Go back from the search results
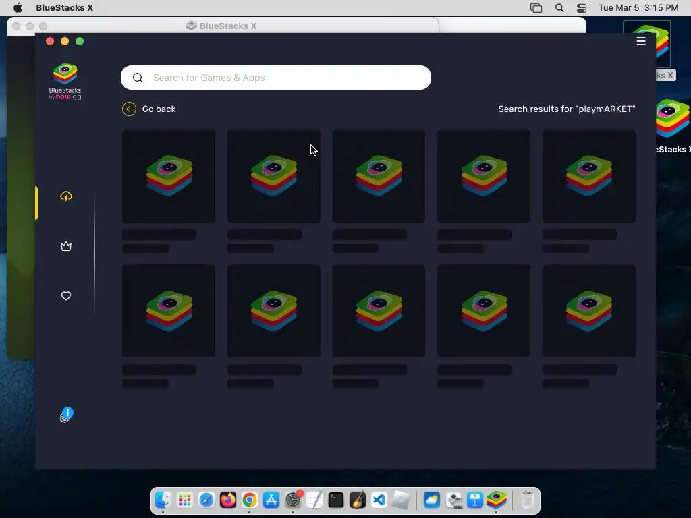The width and height of the screenshot is (691, 518). (149, 109)
